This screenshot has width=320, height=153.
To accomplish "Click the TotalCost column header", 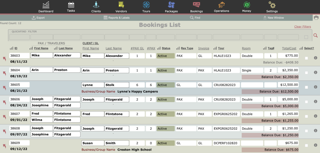I will (x=289, y=48).
